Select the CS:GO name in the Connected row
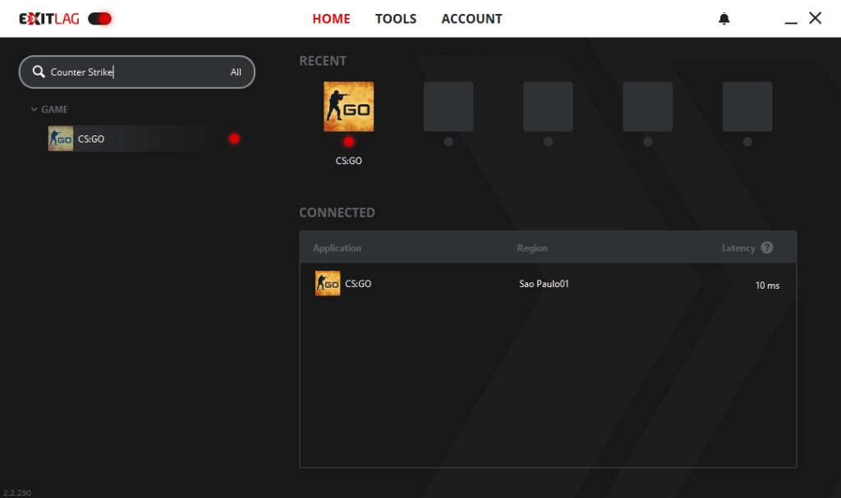The image size is (841, 498). click(358, 284)
